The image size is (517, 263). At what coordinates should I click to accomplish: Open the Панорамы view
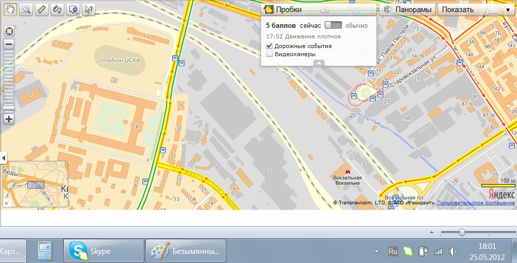tap(408, 10)
